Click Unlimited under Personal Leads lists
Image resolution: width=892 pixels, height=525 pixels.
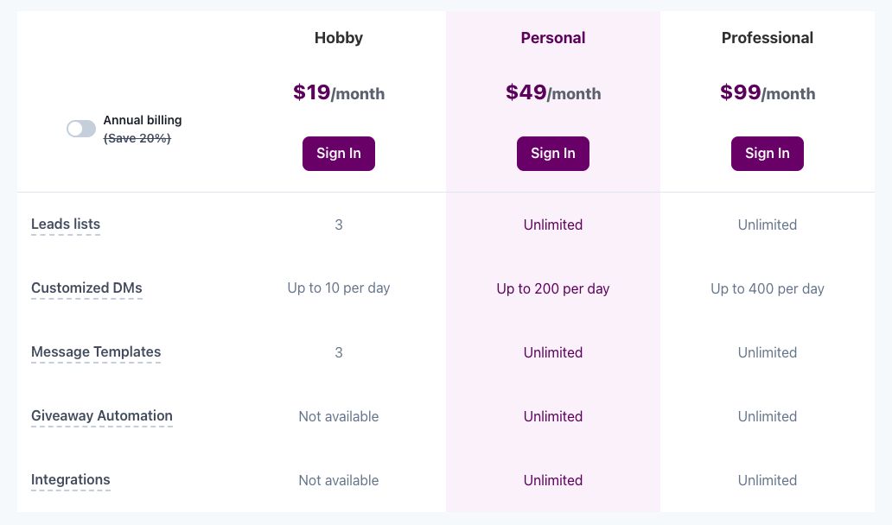point(553,225)
